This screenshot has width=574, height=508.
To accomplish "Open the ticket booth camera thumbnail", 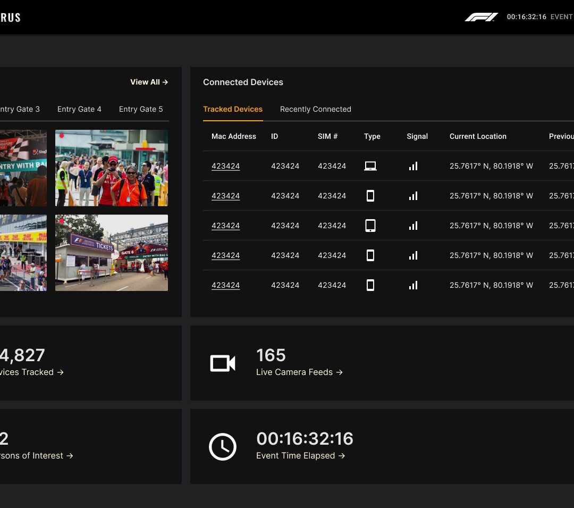I will pyautogui.click(x=112, y=253).
